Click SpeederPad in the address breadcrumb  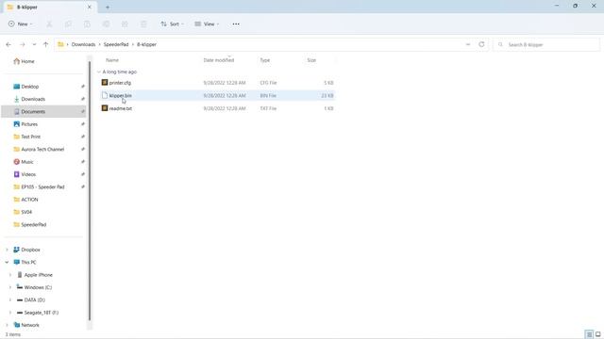(116, 44)
